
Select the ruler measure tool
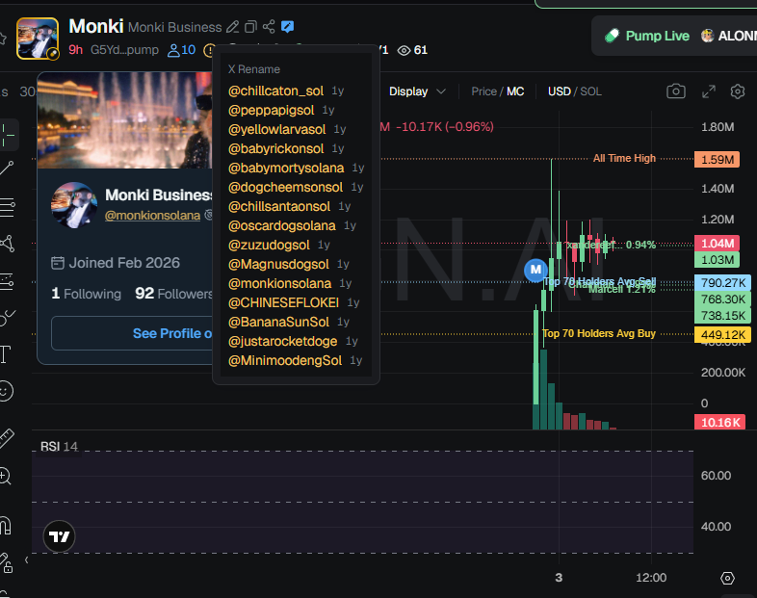(7, 438)
